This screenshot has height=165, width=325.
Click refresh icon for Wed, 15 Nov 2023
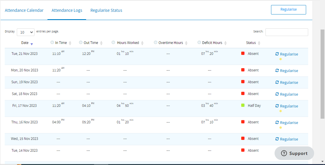coord(277,139)
